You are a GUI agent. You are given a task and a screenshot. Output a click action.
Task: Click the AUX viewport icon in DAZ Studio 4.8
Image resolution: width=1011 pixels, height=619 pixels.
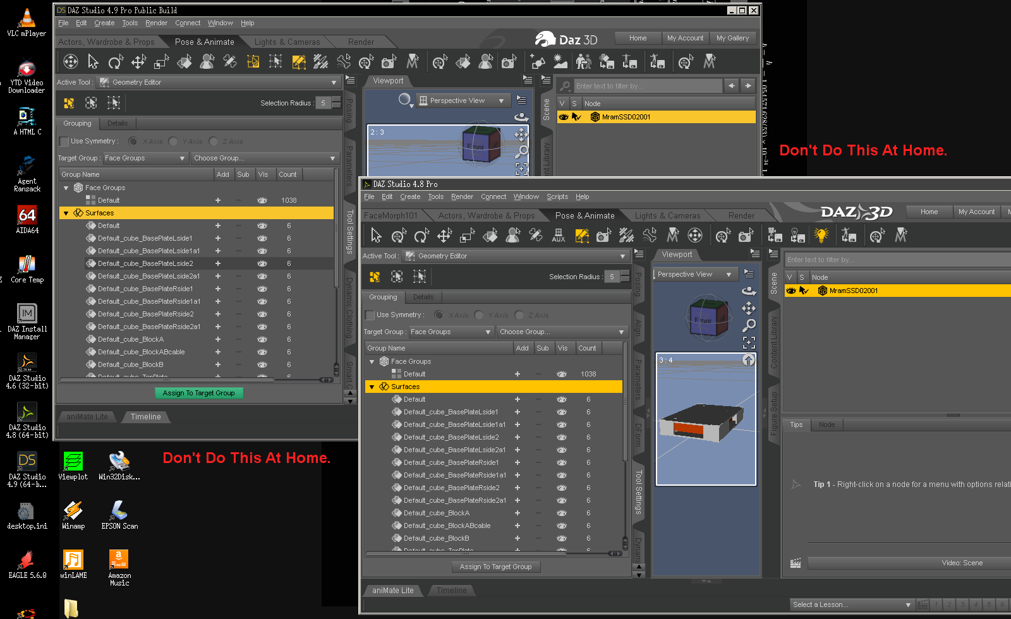[x=559, y=236]
